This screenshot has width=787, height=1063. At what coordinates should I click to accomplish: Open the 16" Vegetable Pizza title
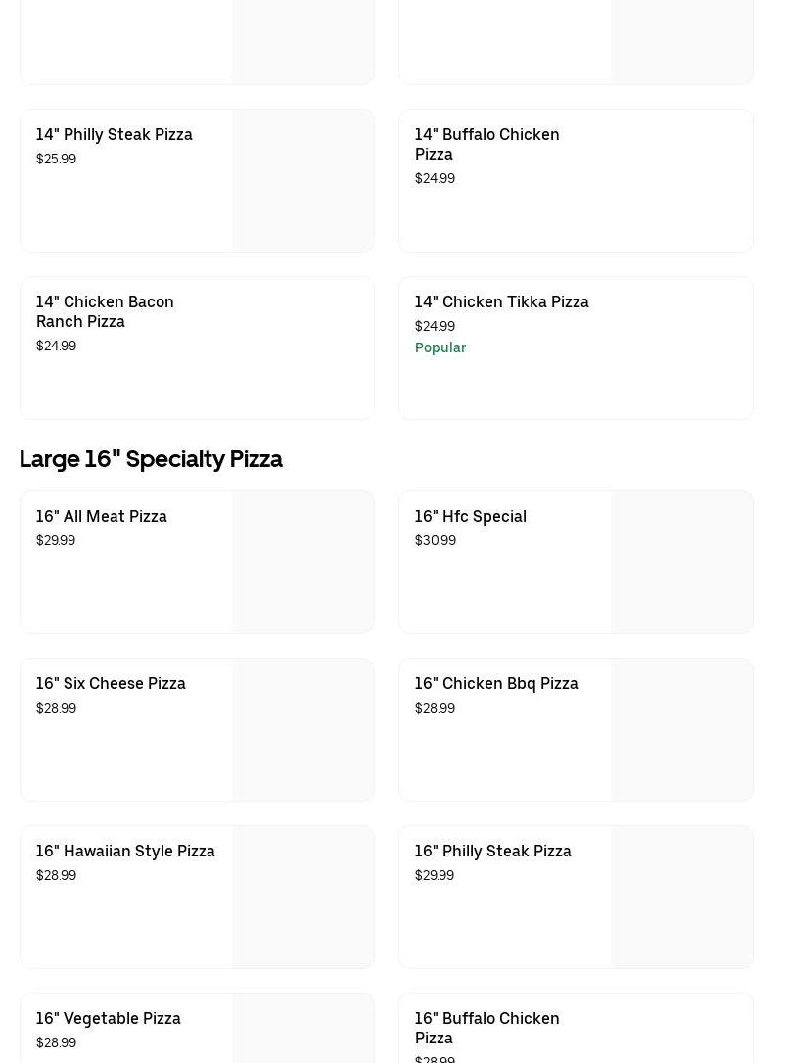click(x=108, y=1018)
